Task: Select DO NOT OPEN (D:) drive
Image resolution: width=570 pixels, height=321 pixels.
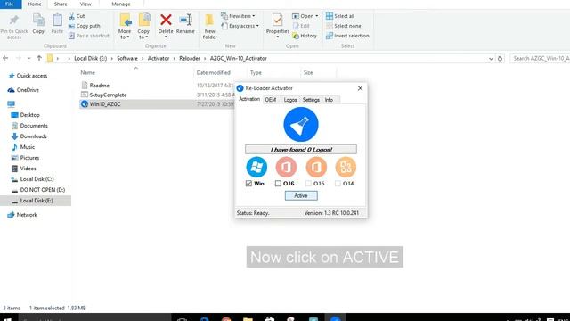Action: coord(42,190)
